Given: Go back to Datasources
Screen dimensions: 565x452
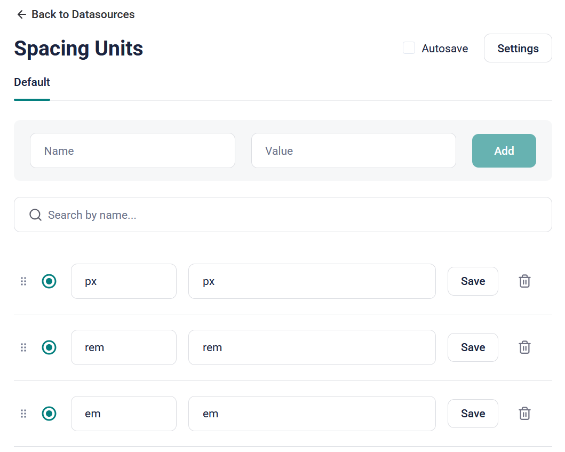Looking at the screenshot, I should point(83,14).
